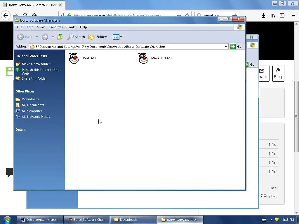This screenshot has height=224, width=299.
Task: Open the address bar dropdown list
Action: click(x=226, y=46)
